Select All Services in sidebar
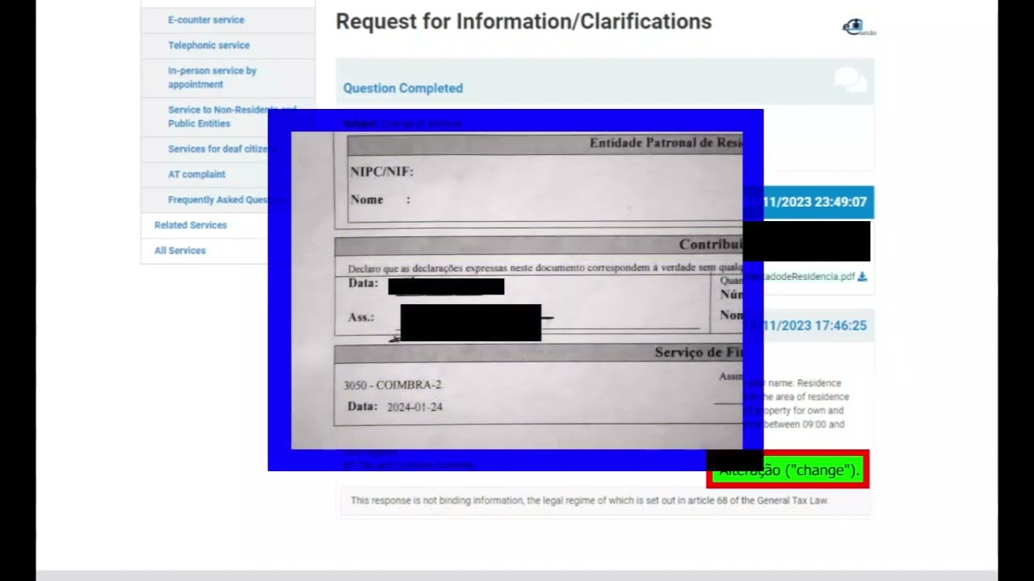Viewport: 1034px width, 581px height. pos(180,250)
